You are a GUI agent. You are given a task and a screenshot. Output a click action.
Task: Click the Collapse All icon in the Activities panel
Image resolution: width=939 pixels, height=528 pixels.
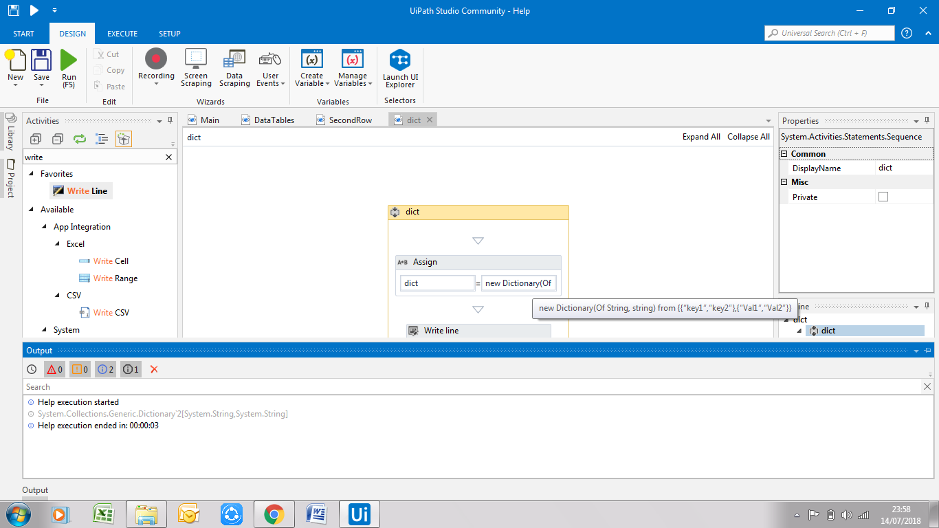58,139
